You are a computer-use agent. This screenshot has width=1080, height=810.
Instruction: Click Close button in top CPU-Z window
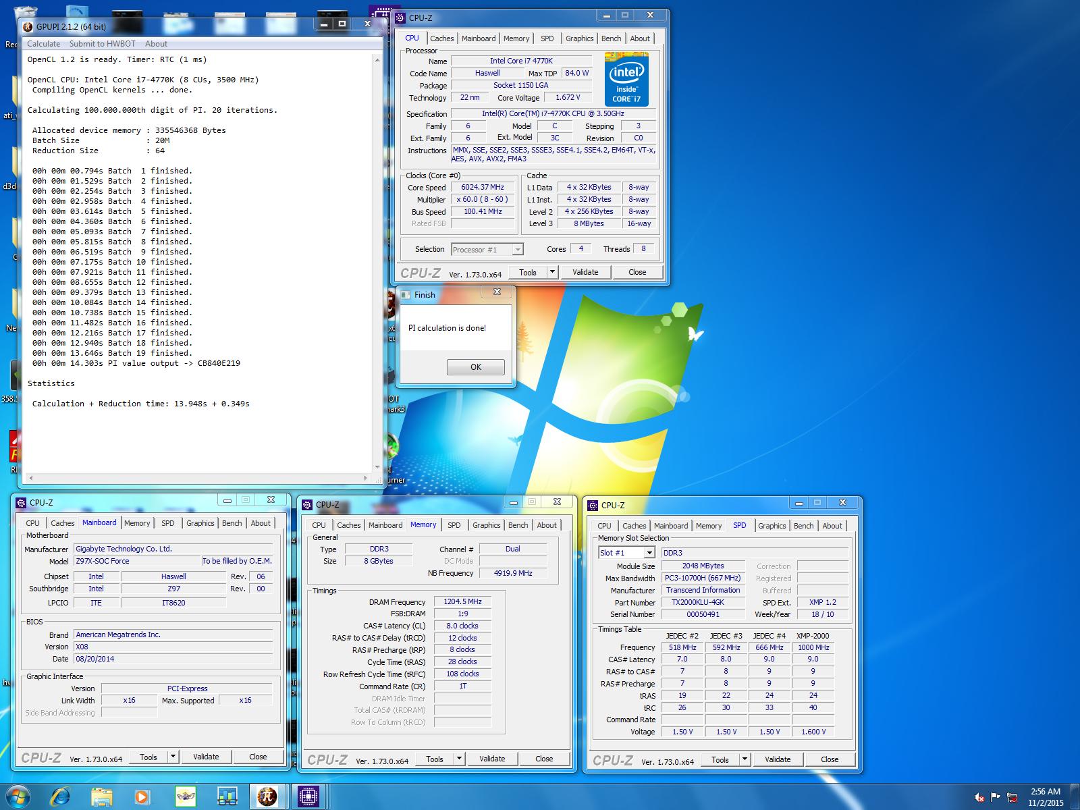637,272
